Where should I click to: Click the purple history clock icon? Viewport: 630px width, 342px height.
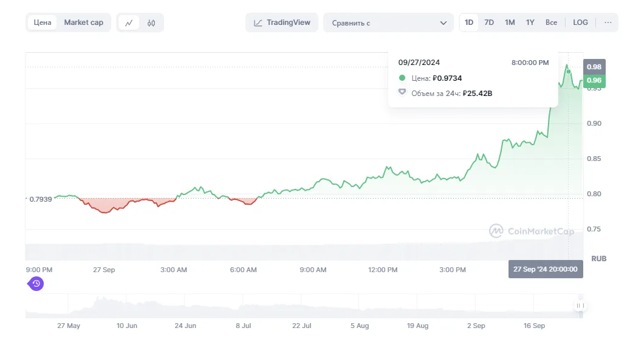click(36, 284)
